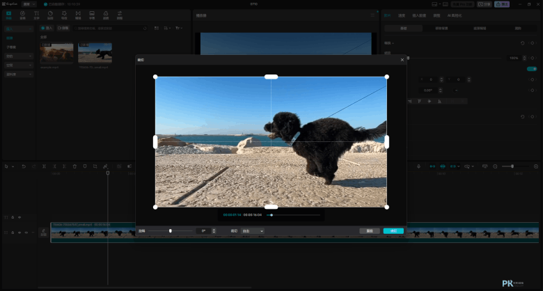This screenshot has width=543, height=291.
Task: Click the undo arrow in the timeline toolbar
Action: tap(24, 166)
